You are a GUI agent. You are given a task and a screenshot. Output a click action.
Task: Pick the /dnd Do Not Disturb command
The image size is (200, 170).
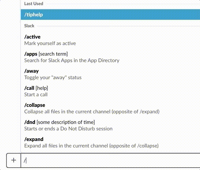110,126
